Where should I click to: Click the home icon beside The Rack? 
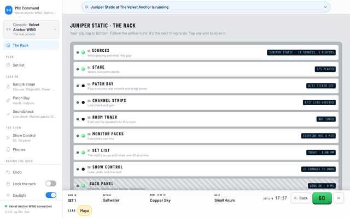pyautogui.click(x=8, y=45)
